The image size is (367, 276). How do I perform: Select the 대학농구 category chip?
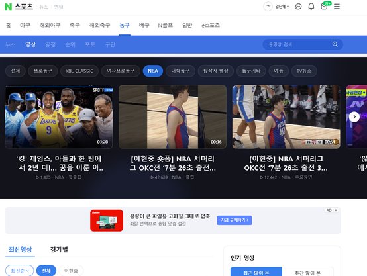[x=180, y=71]
